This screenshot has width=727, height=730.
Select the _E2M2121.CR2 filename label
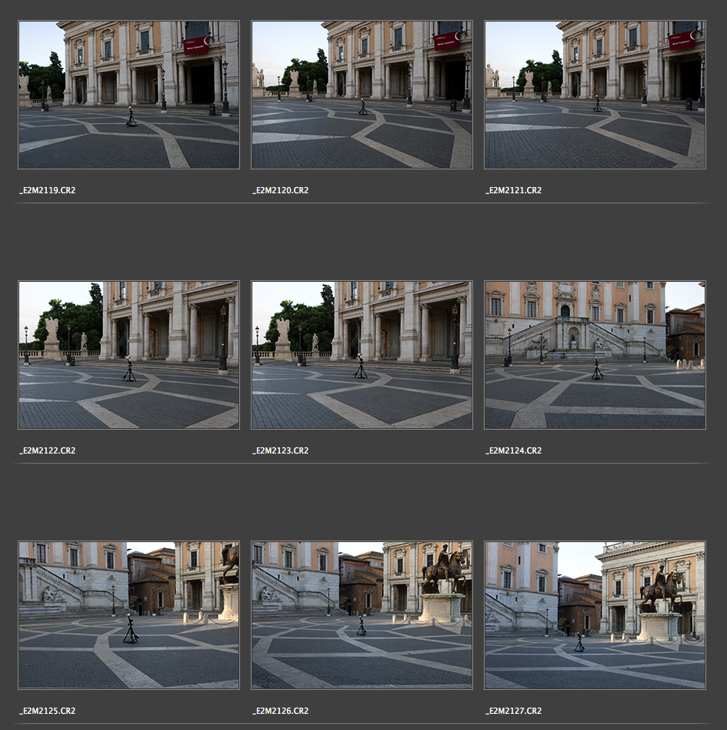(x=514, y=190)
